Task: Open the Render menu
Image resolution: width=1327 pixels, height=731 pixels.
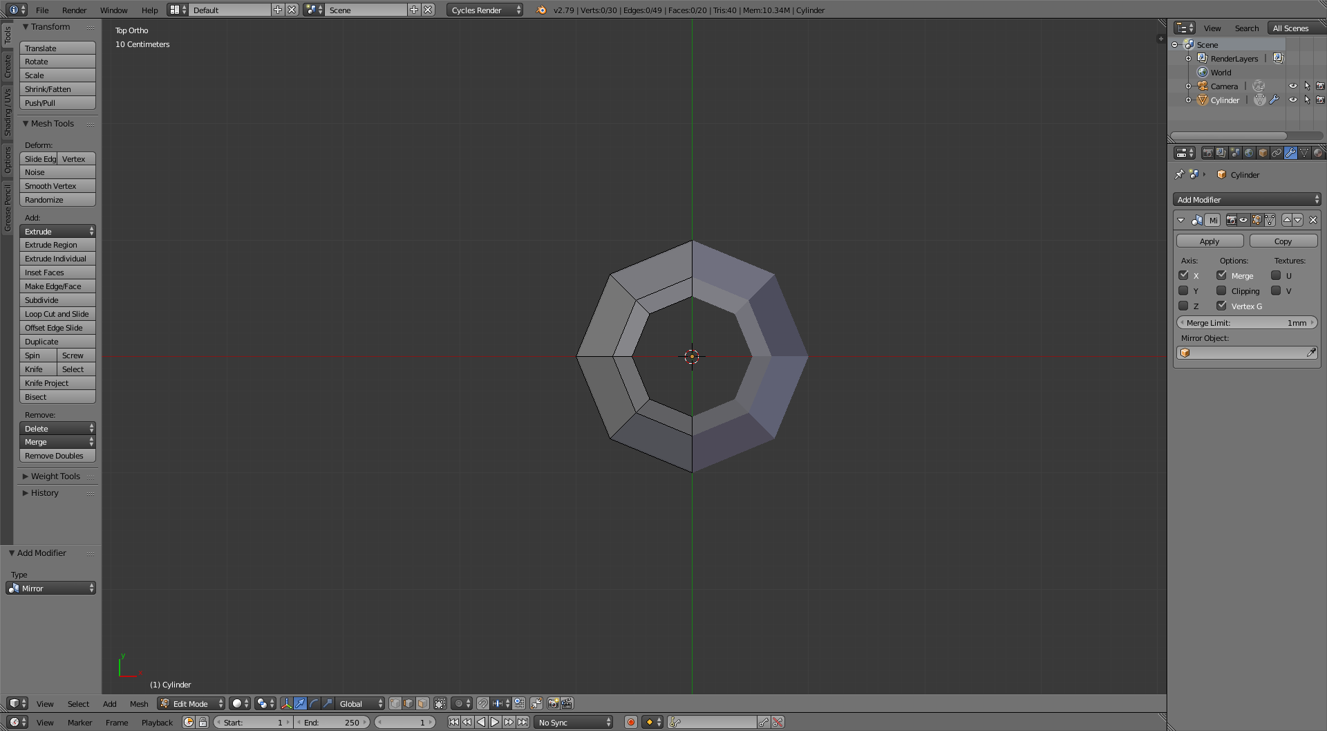Action: click(x=74, y=10)
